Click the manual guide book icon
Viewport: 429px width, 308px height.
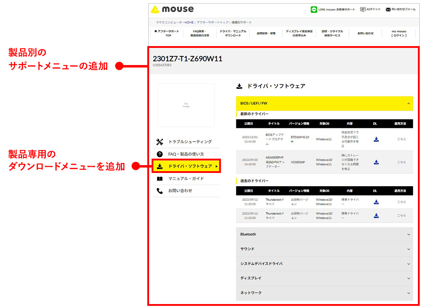160,179
